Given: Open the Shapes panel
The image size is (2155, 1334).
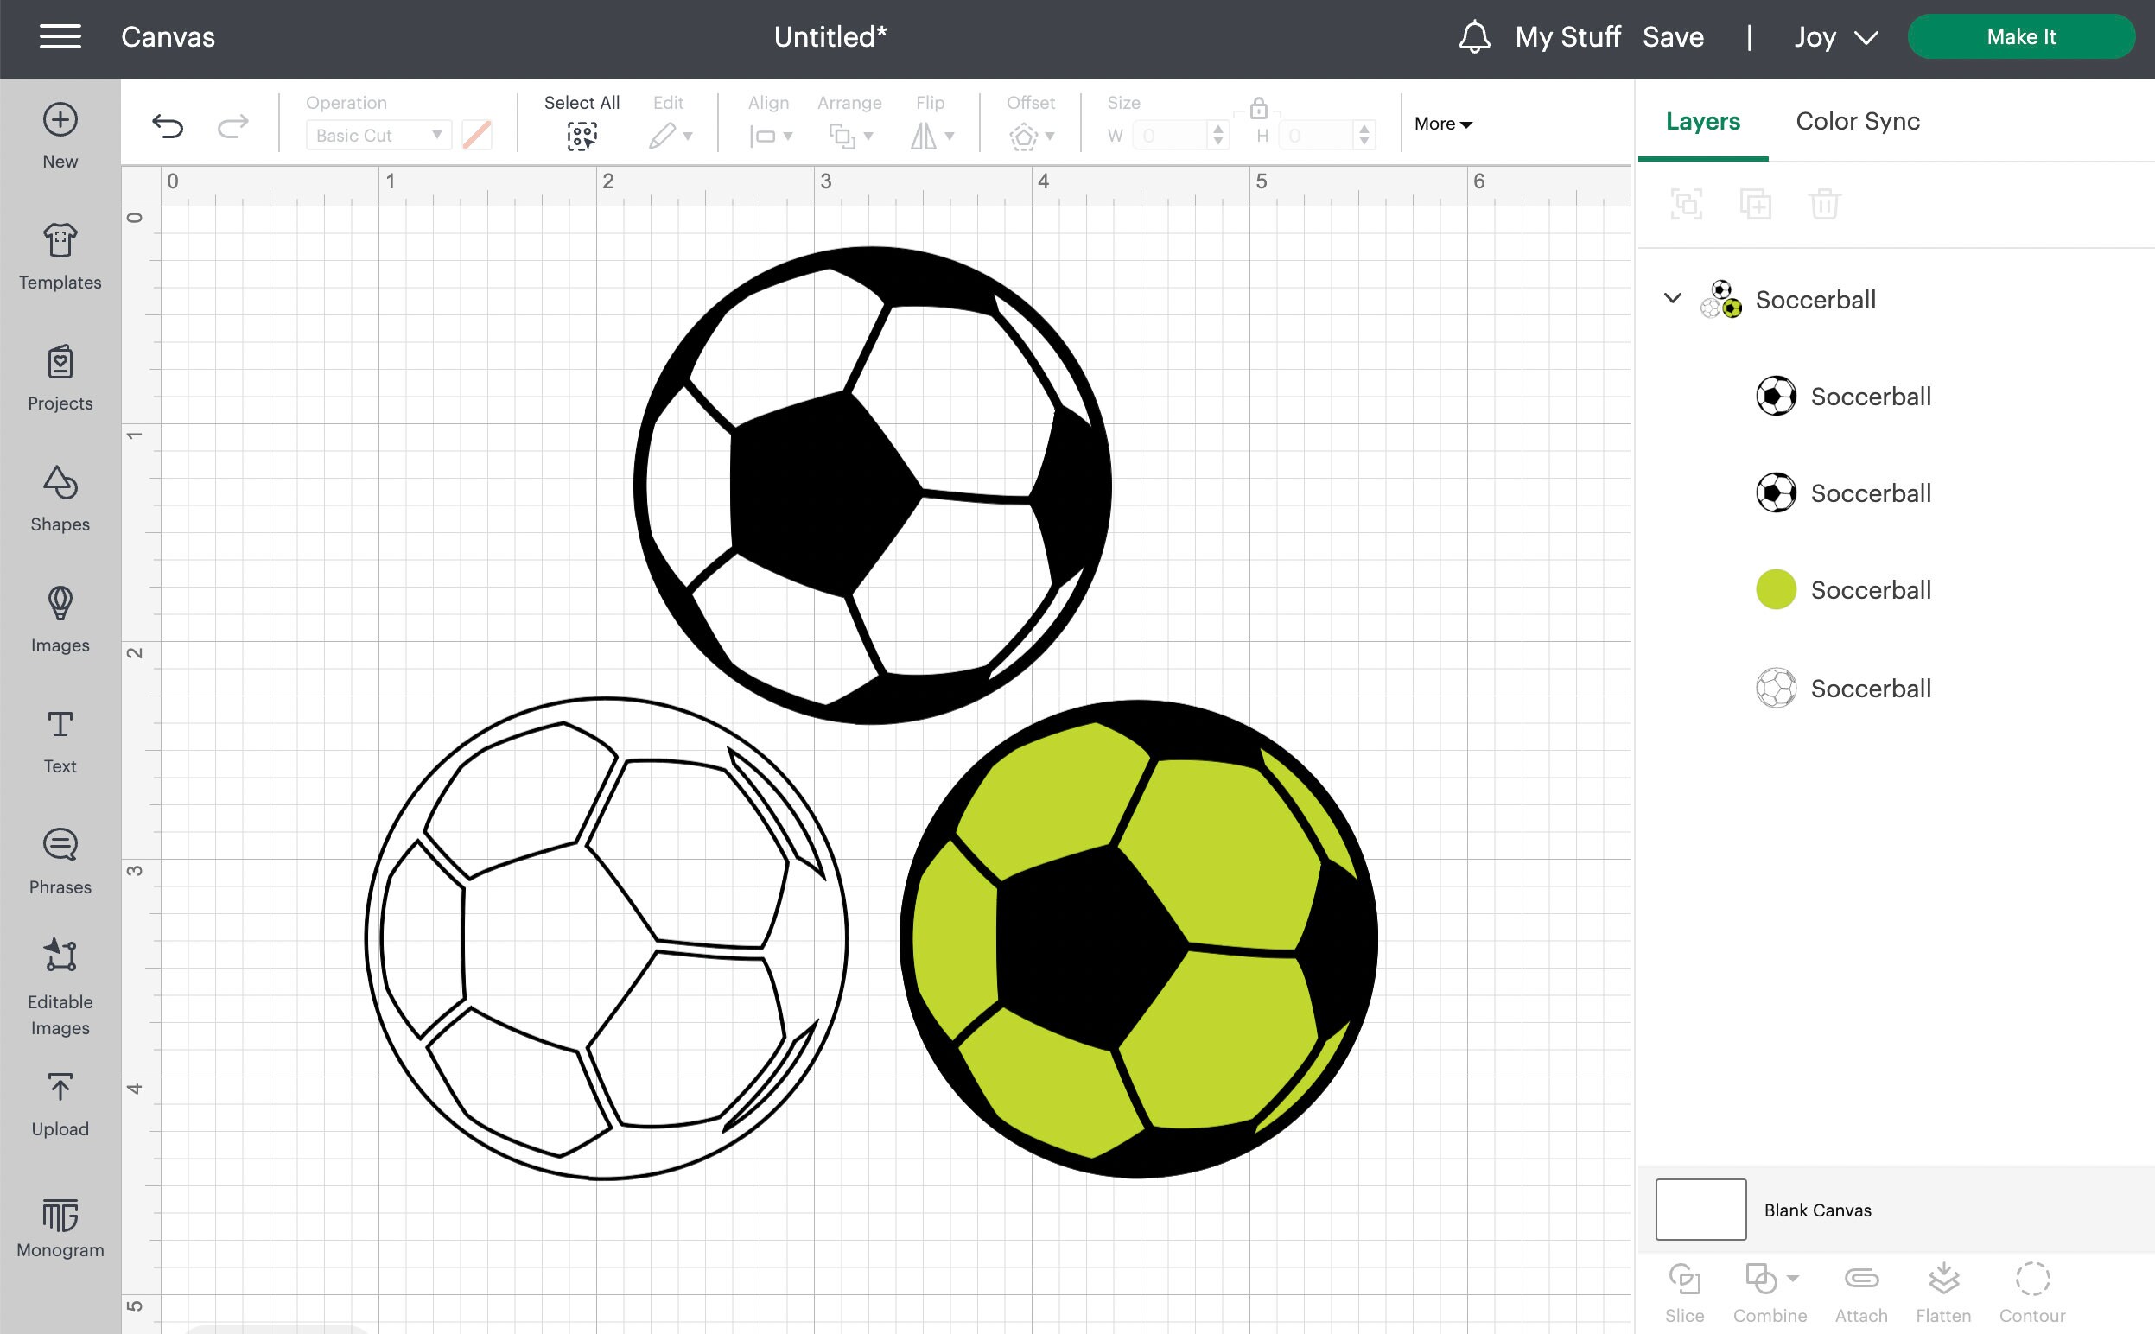Looking at the screenshot, I should point(59,497).
